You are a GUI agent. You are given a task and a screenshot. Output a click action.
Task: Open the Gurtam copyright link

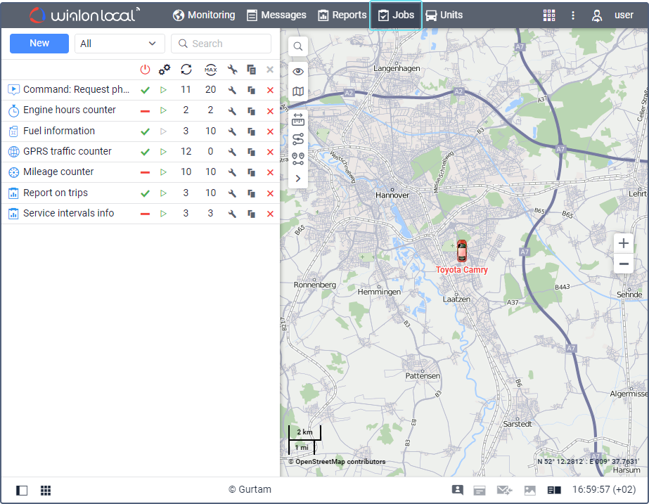coord(250,489)
